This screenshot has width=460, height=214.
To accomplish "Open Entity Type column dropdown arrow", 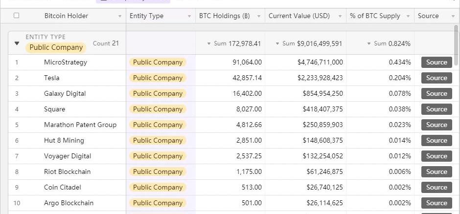I will (x=189, y=16).
